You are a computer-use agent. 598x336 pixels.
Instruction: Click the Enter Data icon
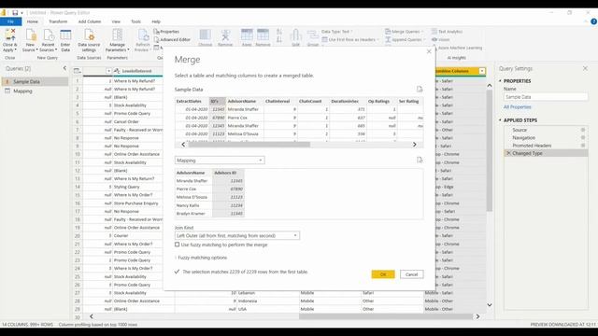pyautogui.click(x=65, y=35)
